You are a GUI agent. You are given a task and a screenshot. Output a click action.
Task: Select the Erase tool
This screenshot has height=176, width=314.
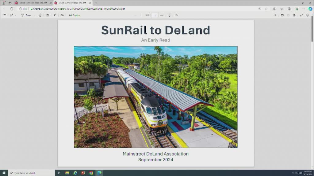click(x=40, y=15)
